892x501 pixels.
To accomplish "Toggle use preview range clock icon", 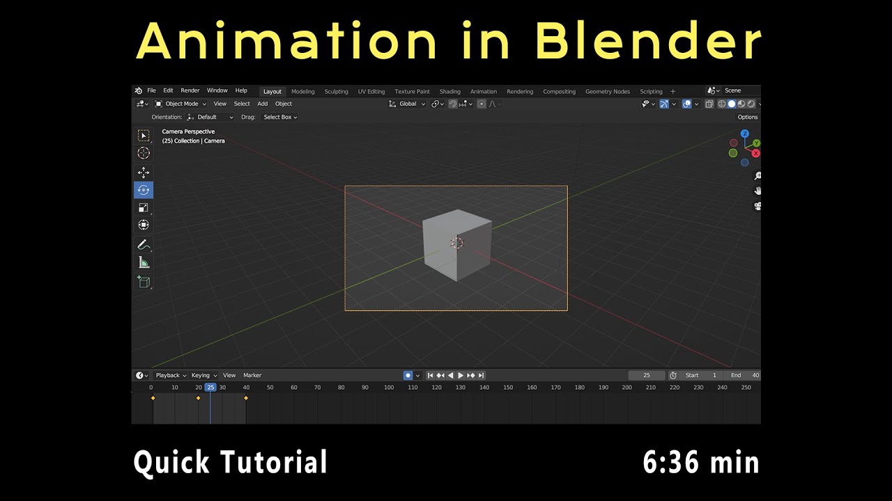I will pos(673,376).
